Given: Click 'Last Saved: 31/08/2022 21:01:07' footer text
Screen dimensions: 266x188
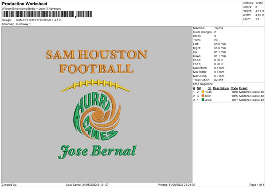Looking at the screenshot, I should [x=87, y=185].
